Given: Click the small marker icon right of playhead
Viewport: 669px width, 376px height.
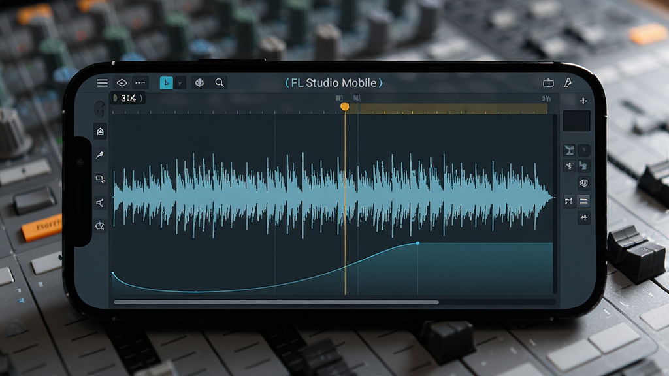Looking at the screenshot, I should pyautogui.click(x=357, y=98).
